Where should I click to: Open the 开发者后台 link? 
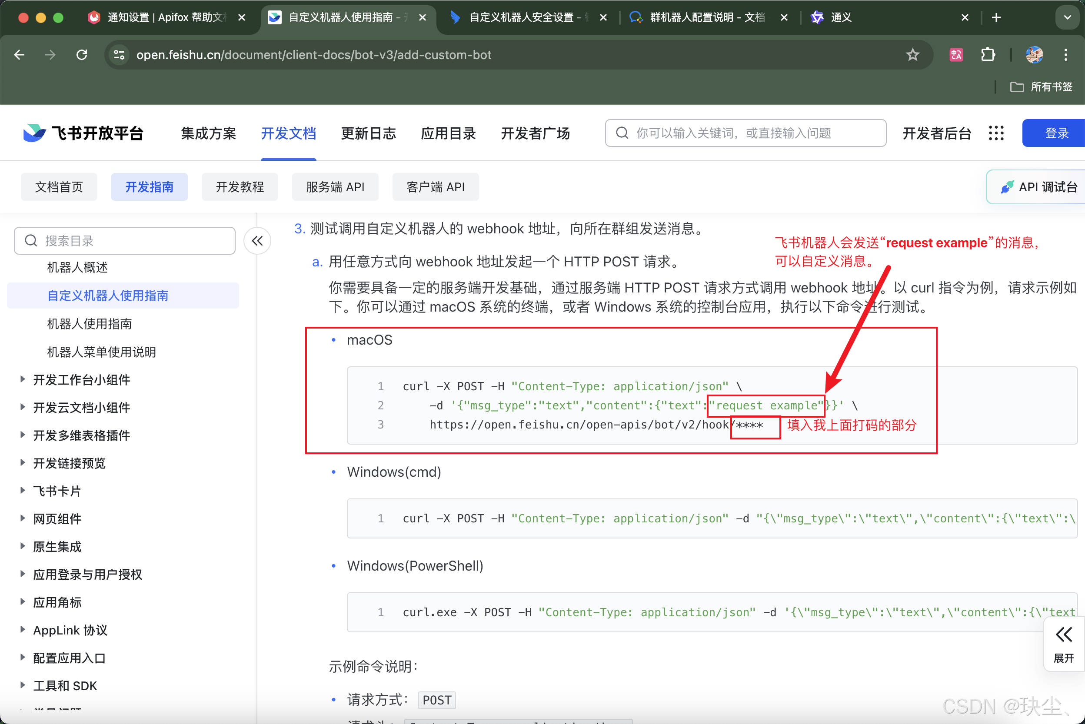point(937,133)
